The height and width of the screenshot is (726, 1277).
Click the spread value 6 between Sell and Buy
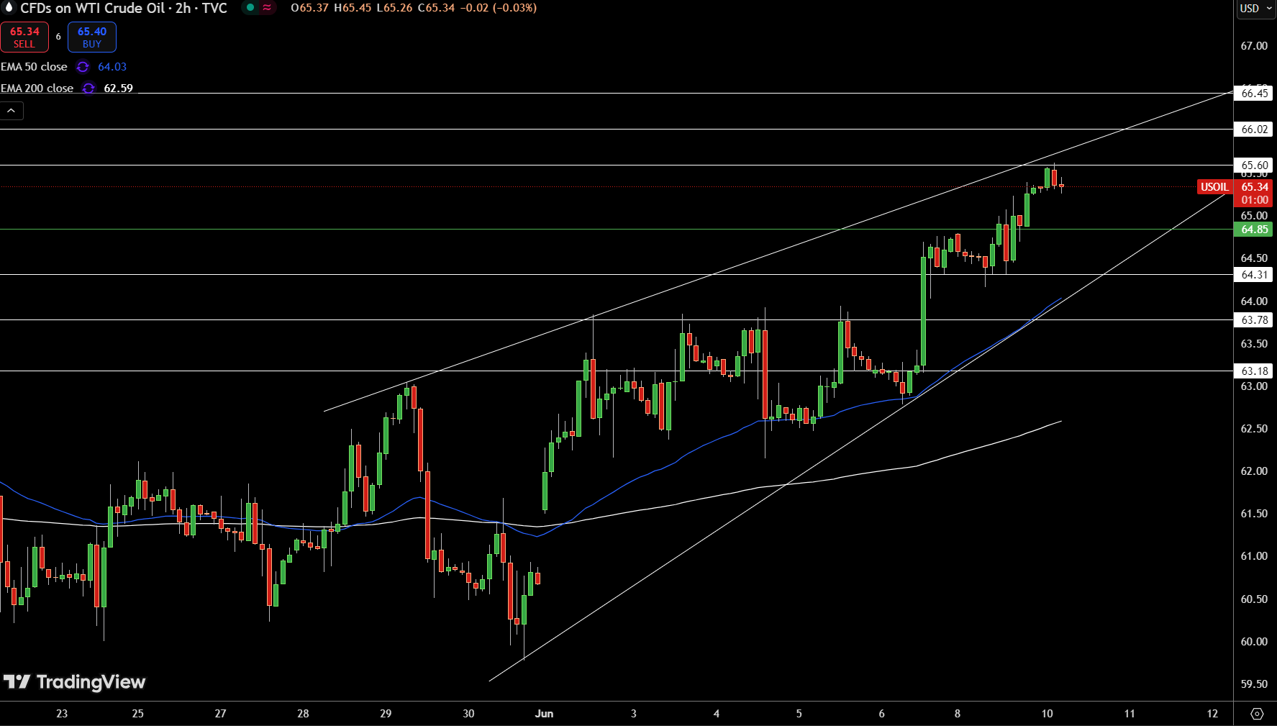(58, 37)
